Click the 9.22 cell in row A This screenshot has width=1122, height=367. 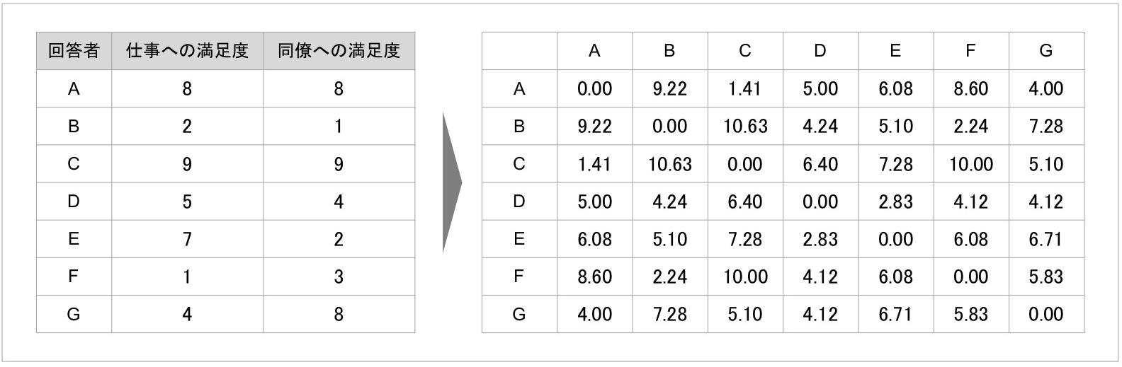point(669,89)
